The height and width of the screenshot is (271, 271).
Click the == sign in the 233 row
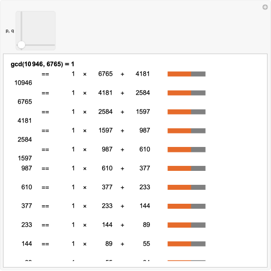(45, 225)
